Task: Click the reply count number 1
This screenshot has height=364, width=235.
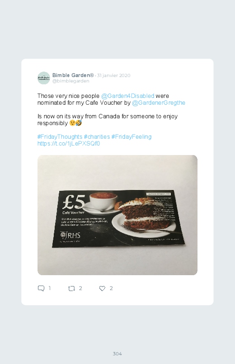Action: (50, 288)
